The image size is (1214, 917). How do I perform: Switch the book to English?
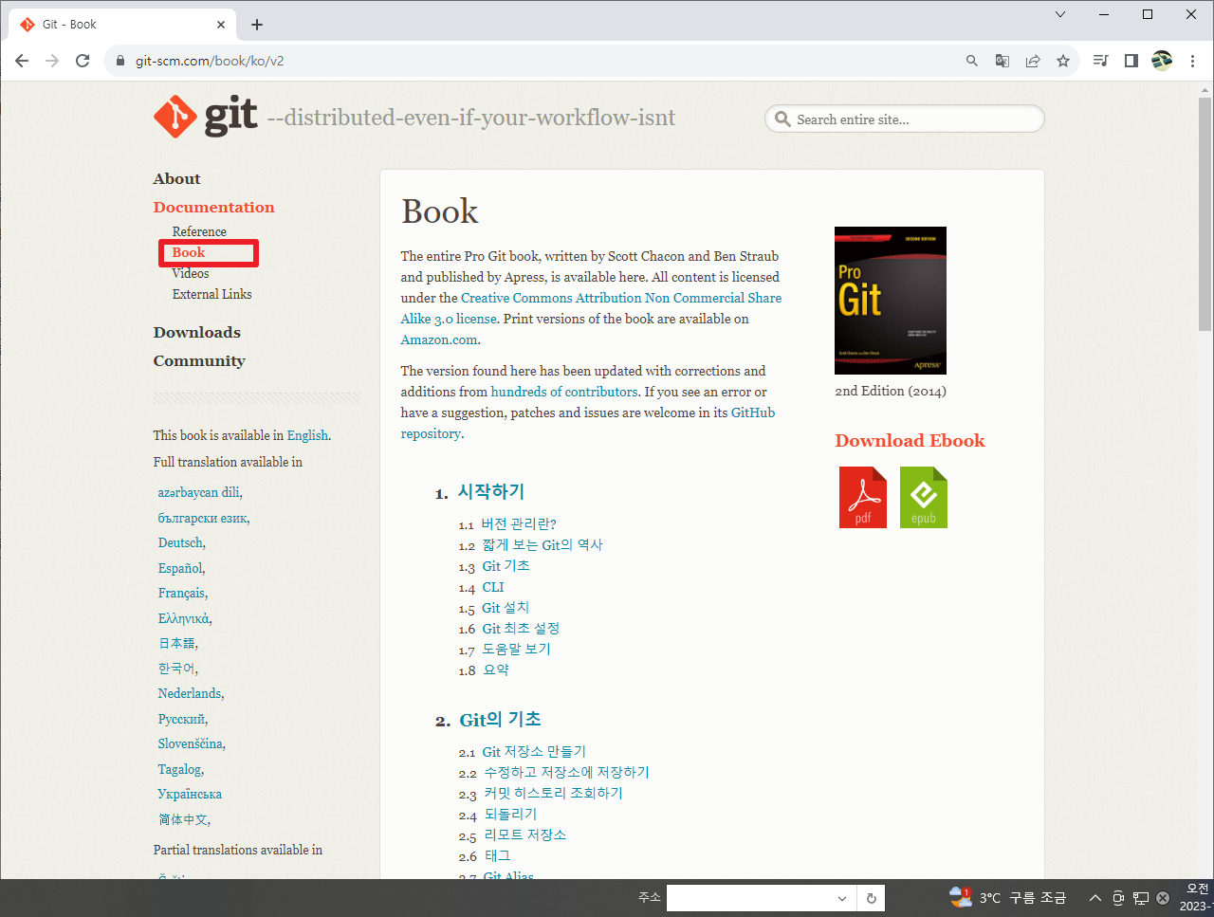click(x=307, y=435)
